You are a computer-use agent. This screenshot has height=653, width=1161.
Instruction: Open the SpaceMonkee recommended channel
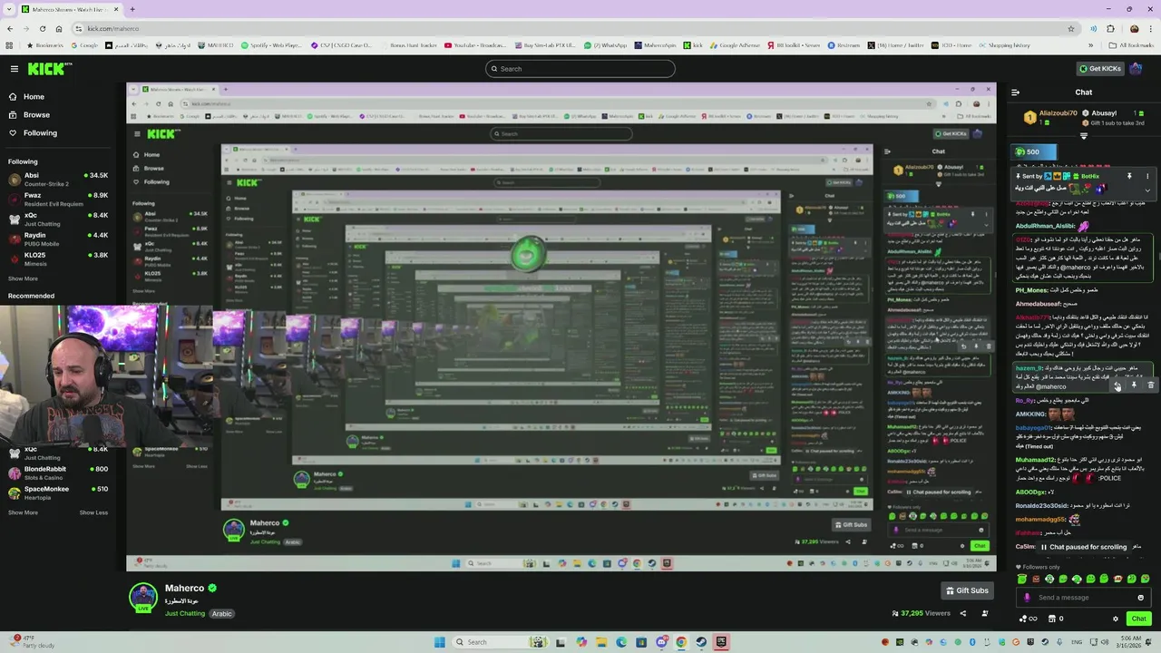58,492
